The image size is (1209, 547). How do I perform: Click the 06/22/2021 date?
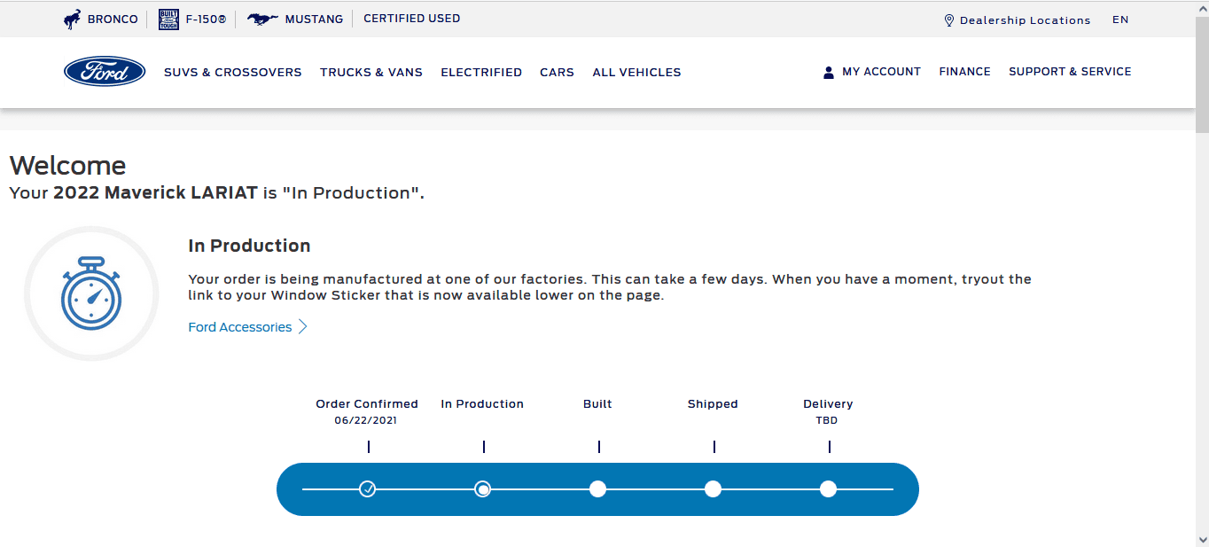[366, 421]
